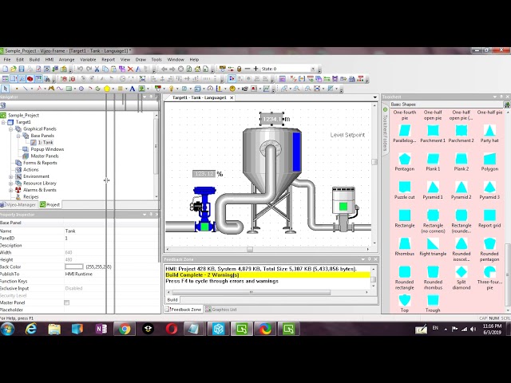Expand the Alarms & Events tree node
This screenshot has width=511, height=383.
[x=10, y=190]
